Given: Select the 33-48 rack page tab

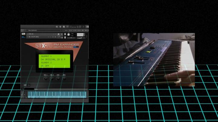Looking at the screenshot, I should tap(75, 30).
